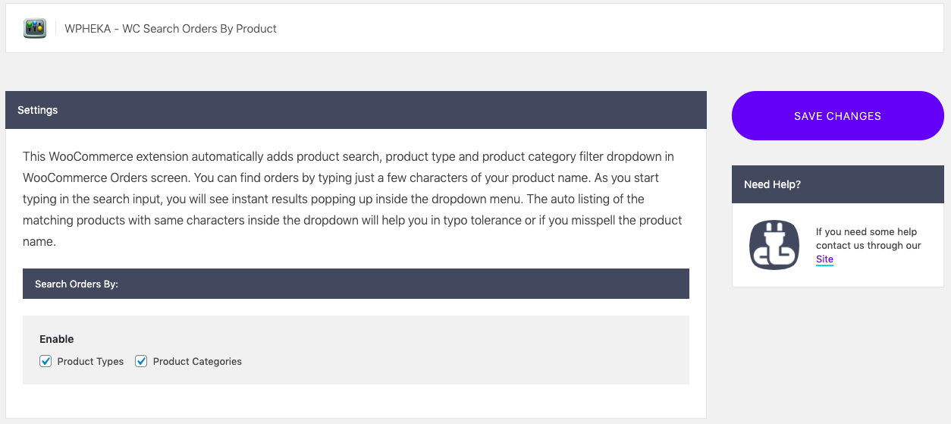Click the 'contact us through our' text line

point(868,246)
